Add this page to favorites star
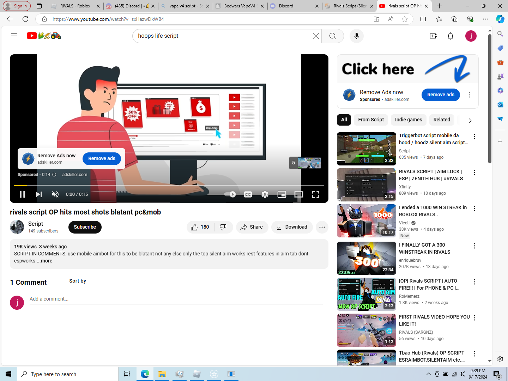508x381 pixels. [x=405, y=19]
